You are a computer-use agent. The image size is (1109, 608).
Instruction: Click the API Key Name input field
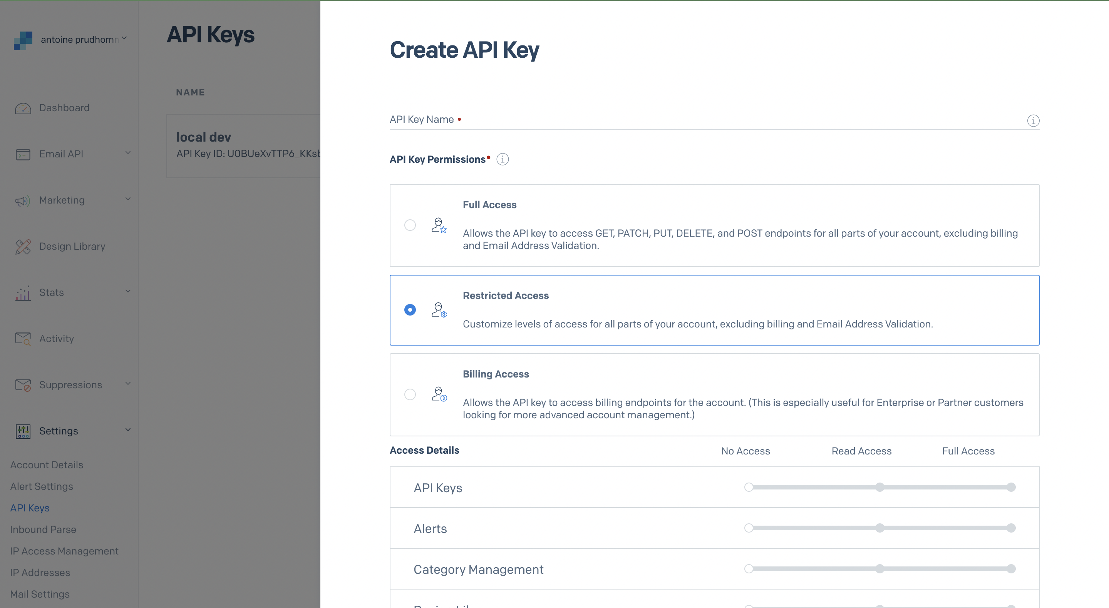click(x=714, y=120)
